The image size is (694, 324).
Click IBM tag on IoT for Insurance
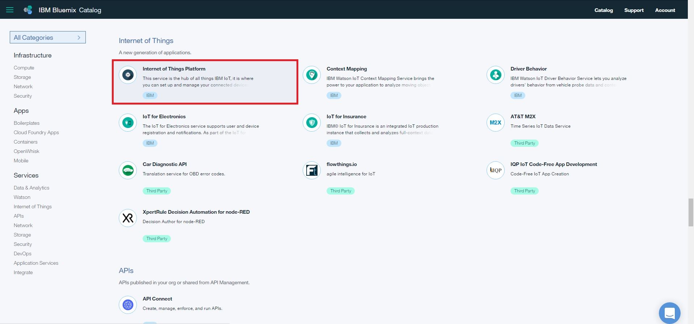coord(334,143)
